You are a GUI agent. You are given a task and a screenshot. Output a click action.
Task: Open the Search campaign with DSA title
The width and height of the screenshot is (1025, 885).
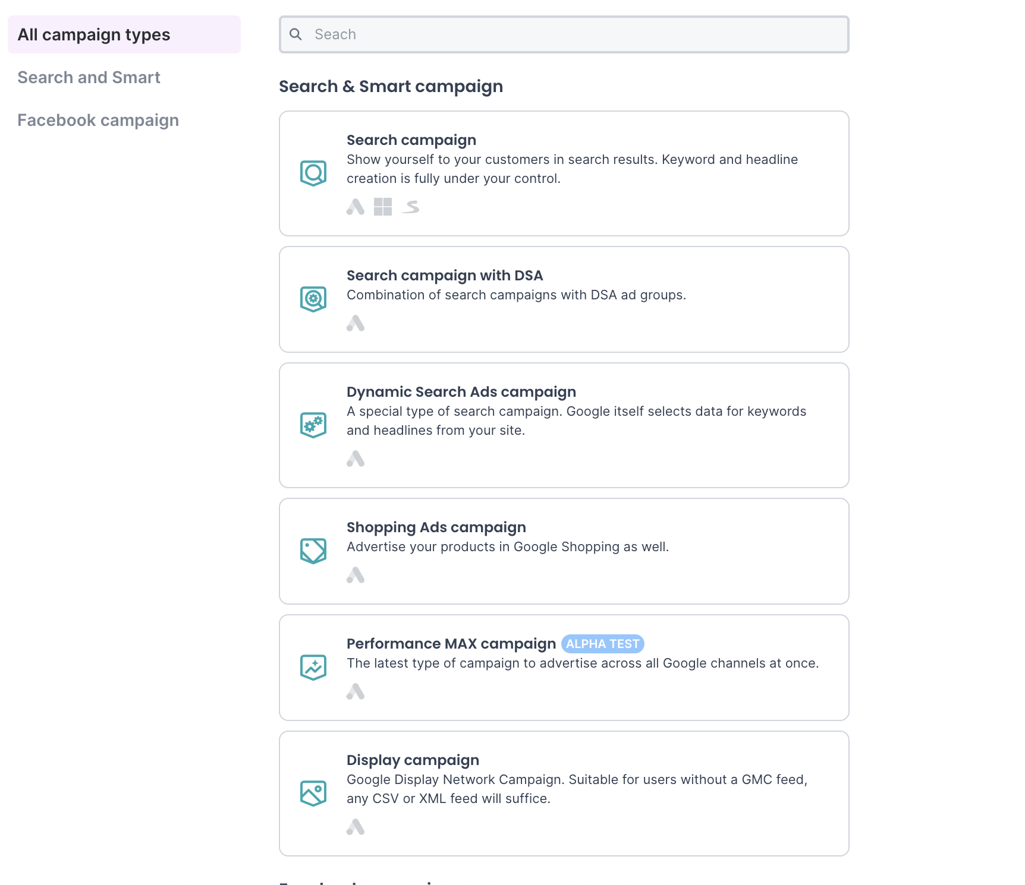[445, 276]
